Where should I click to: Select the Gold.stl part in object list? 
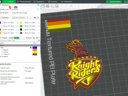[x=6, y=52]
